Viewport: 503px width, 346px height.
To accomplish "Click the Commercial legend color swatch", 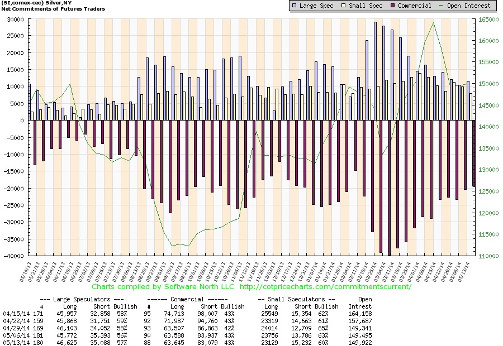I will click(x=393, y=6).
